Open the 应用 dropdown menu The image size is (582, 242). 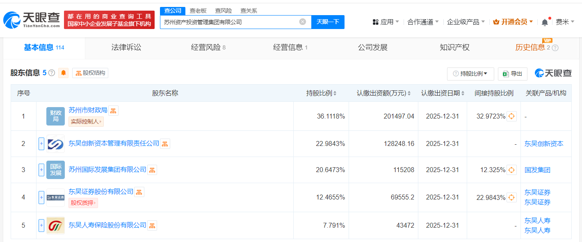coord(386,22)
